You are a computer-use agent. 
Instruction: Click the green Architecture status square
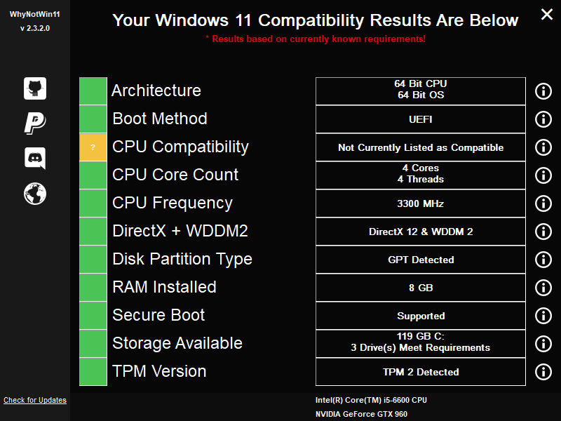tap(93, 91)
